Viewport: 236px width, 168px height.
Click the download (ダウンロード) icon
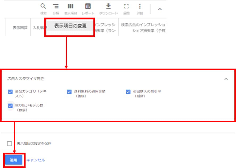pyautogui.click(x=108, y=7)
